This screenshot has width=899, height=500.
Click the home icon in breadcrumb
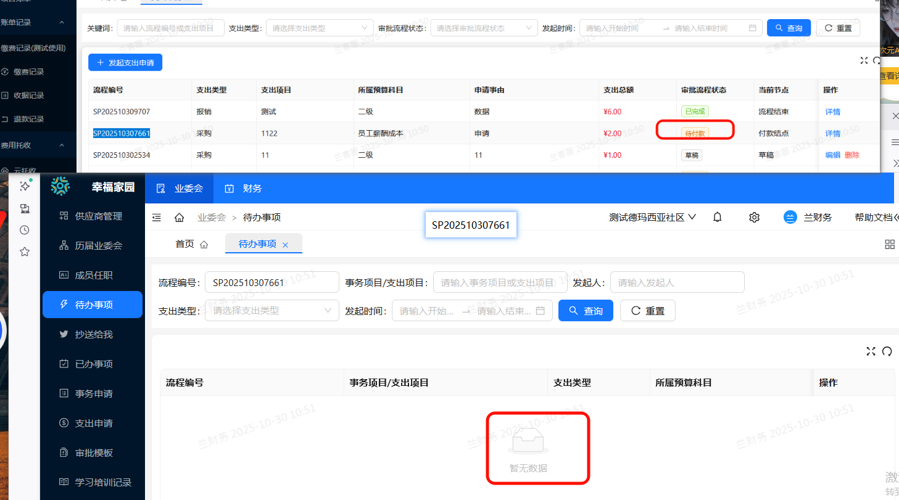pyautogui.click(x=180, y=218)
